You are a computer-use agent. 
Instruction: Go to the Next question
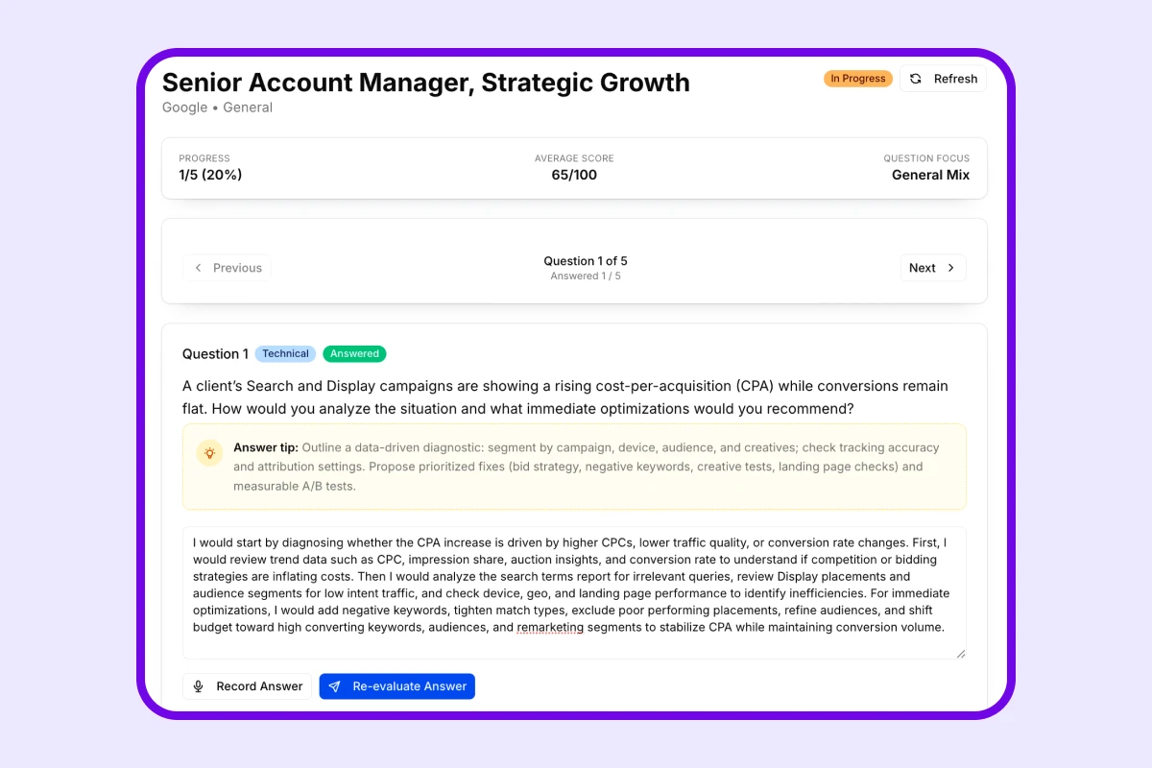click(932, 268)
